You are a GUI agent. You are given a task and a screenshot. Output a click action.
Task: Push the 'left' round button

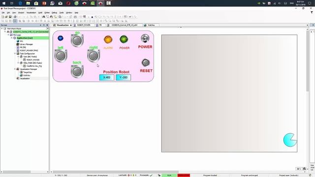61,56
